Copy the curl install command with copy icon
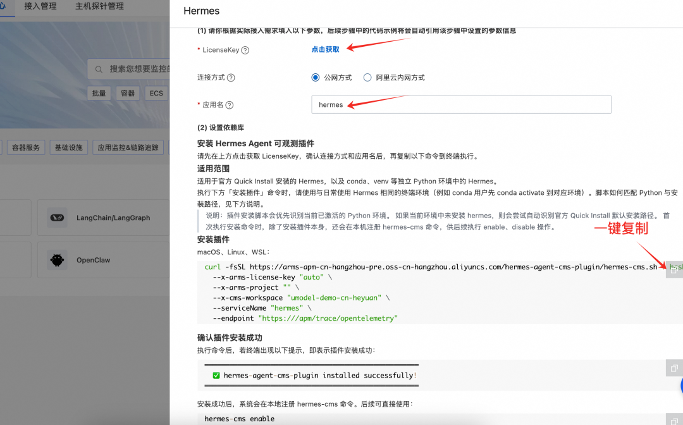The image size is (683, 425). tap(674, 269)
